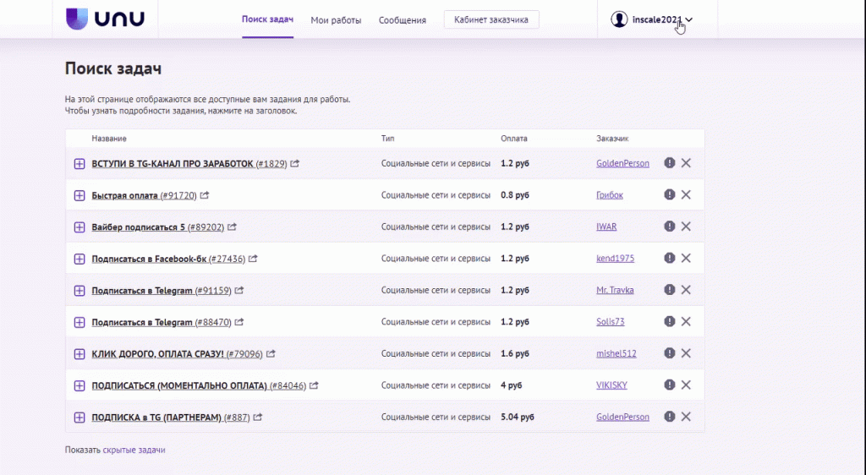
Task: Click report icon for task by Mr. Travka
Action: [669, 290]
